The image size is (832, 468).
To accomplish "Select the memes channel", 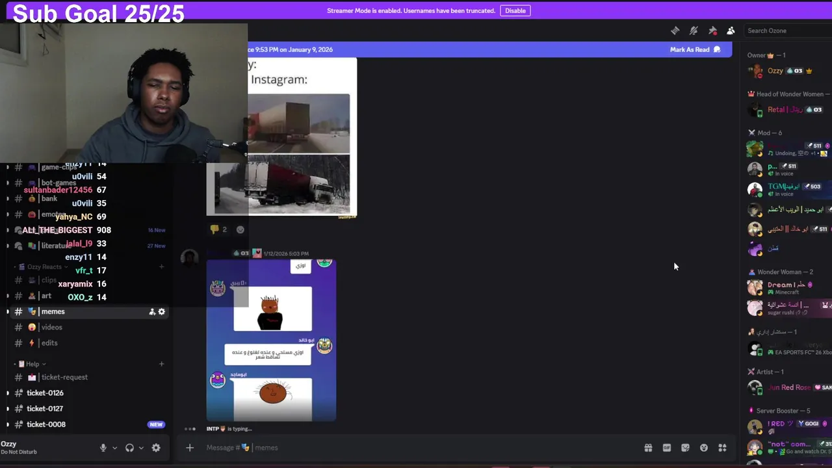I will [88, 311].
